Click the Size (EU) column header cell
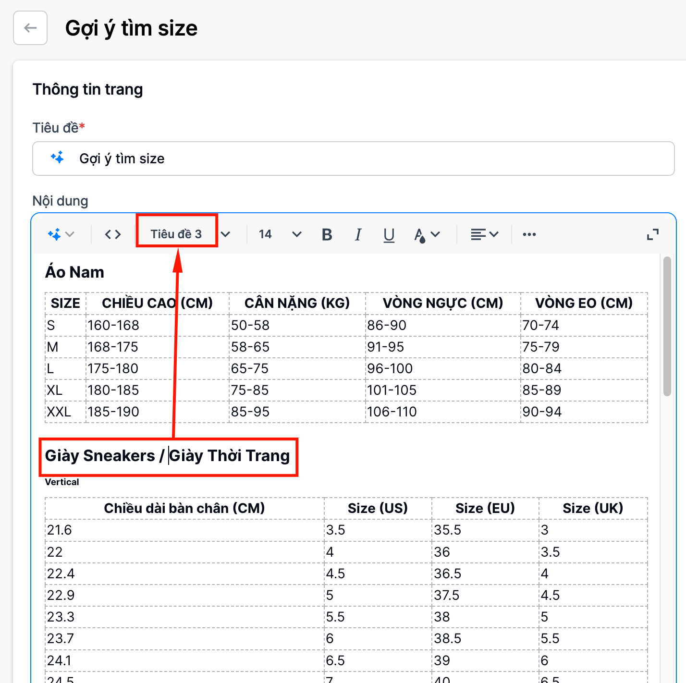686x683 pixels. pos(485,508)
